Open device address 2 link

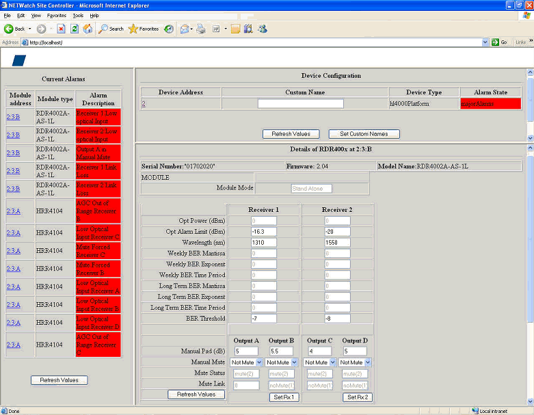pyautogui.click(x=144, y=104)
